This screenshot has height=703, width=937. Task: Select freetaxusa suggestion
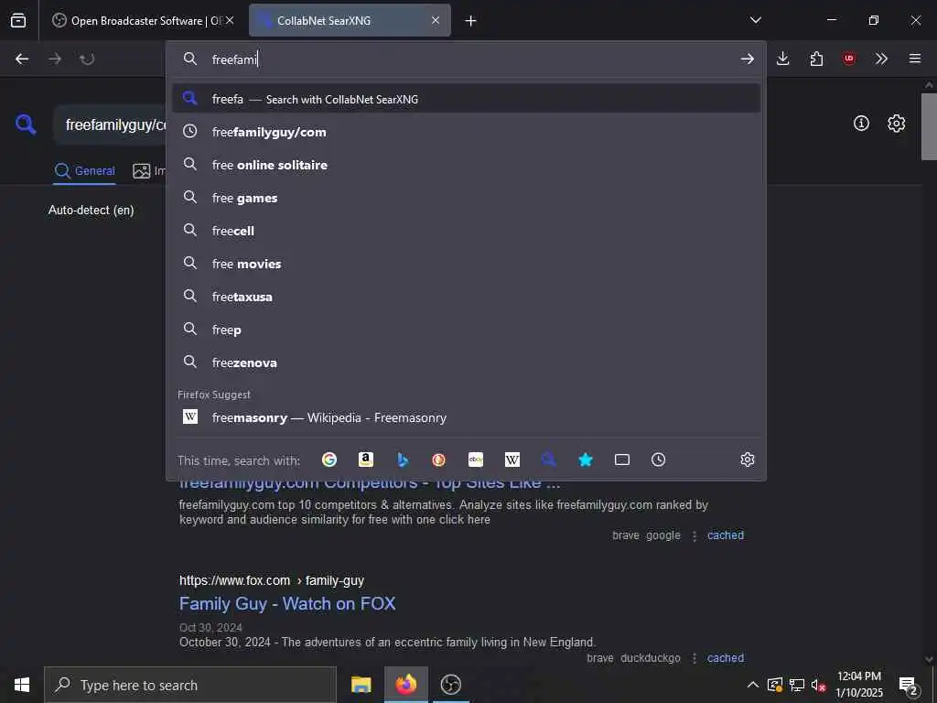466,296
